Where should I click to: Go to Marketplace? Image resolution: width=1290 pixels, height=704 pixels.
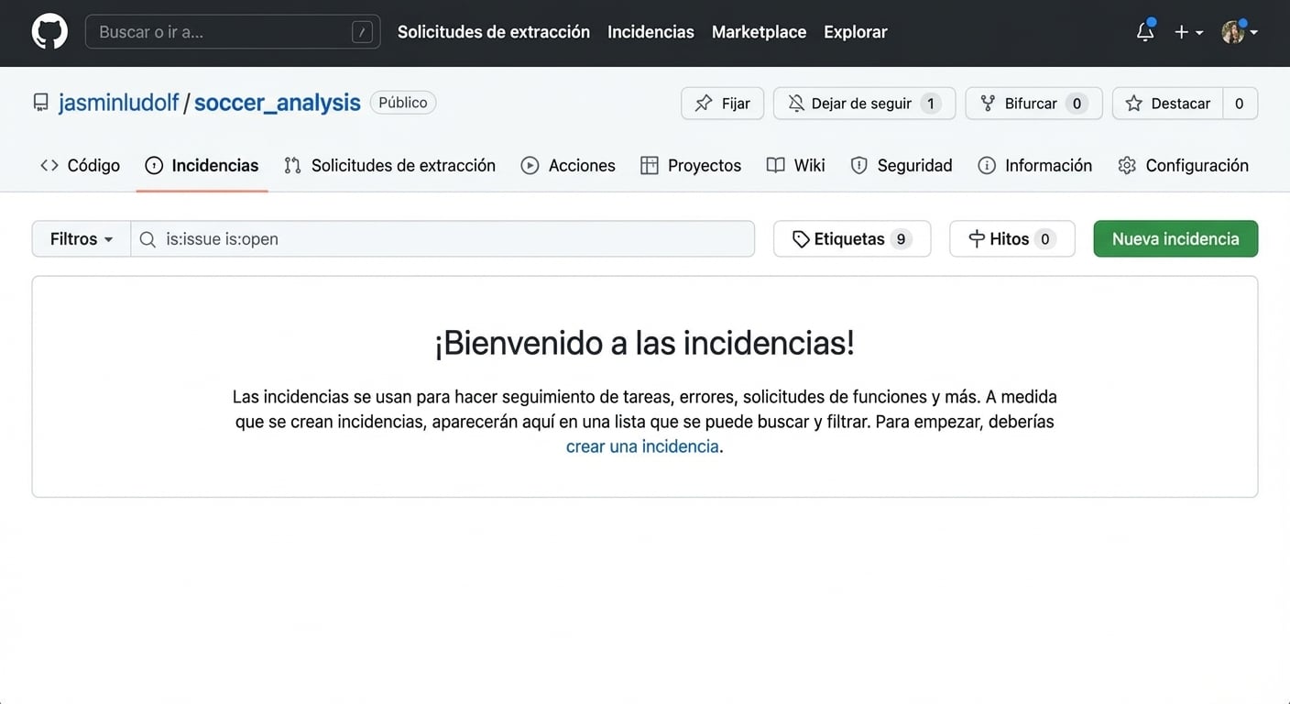759,32
